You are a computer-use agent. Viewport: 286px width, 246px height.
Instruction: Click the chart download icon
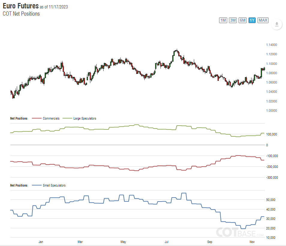[x=277, y=24]
